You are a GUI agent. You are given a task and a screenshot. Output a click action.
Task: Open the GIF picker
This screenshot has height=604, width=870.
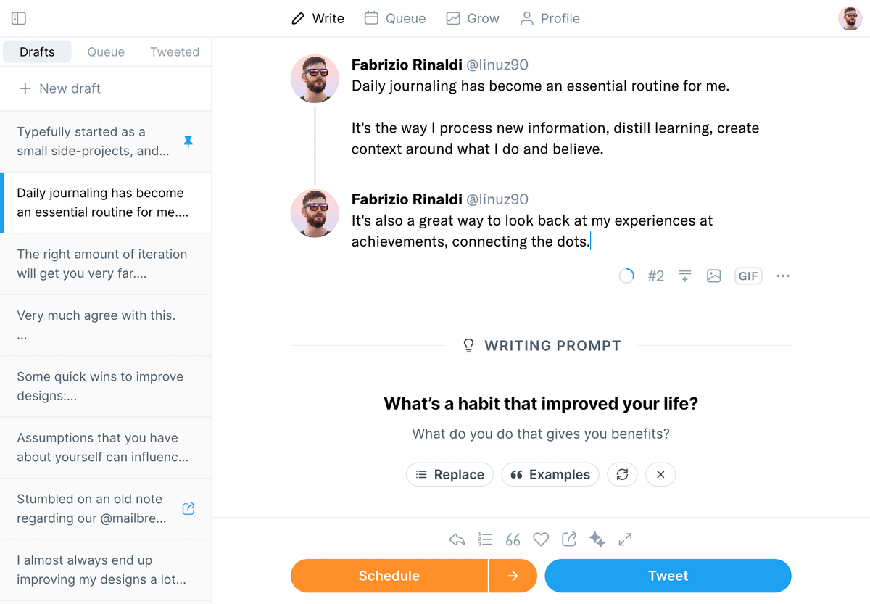coord(748,276)
